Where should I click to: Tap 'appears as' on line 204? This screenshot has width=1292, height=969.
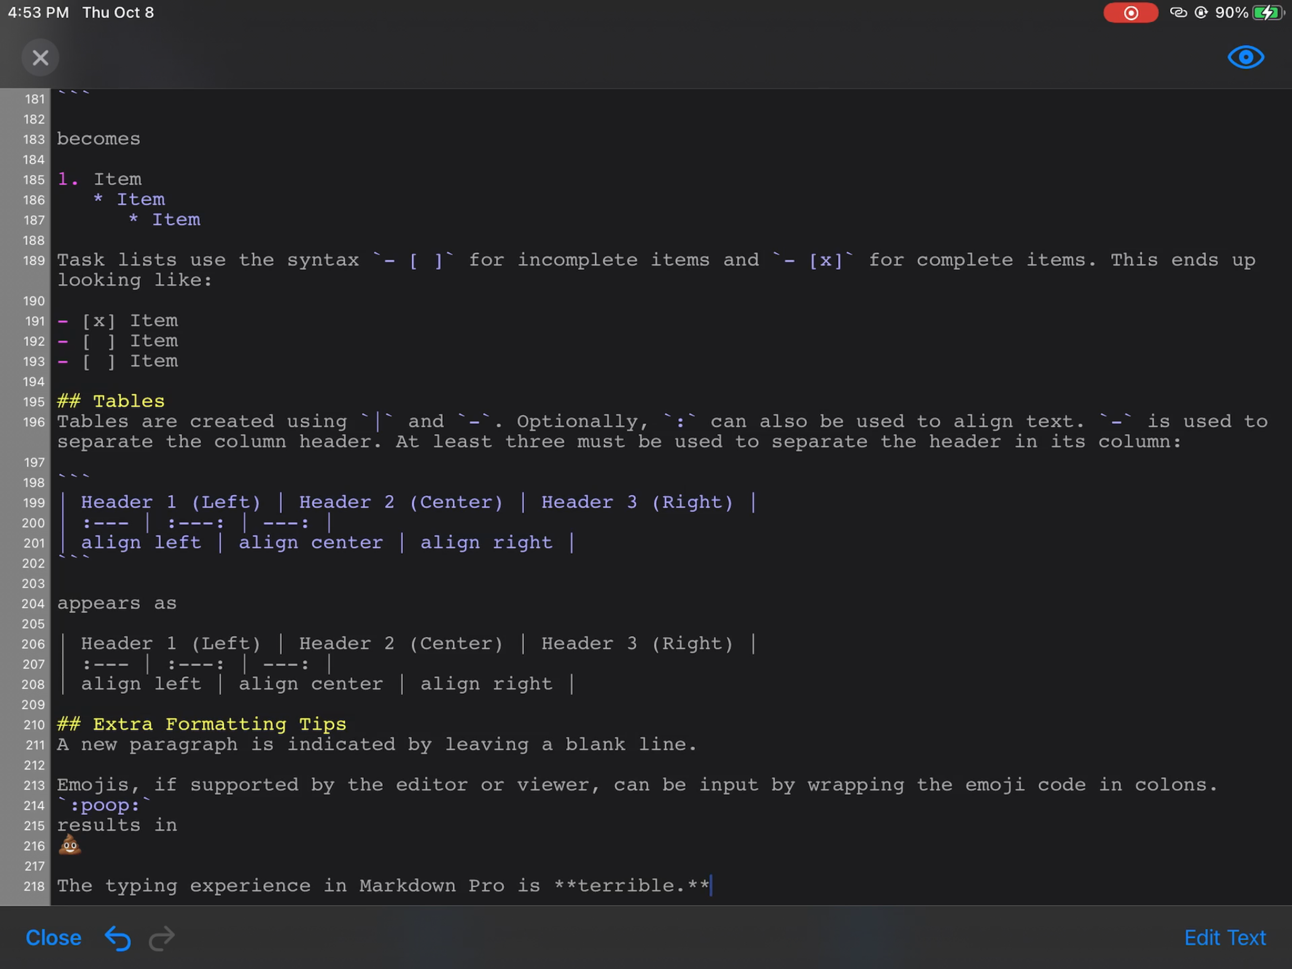click(117, 603)
